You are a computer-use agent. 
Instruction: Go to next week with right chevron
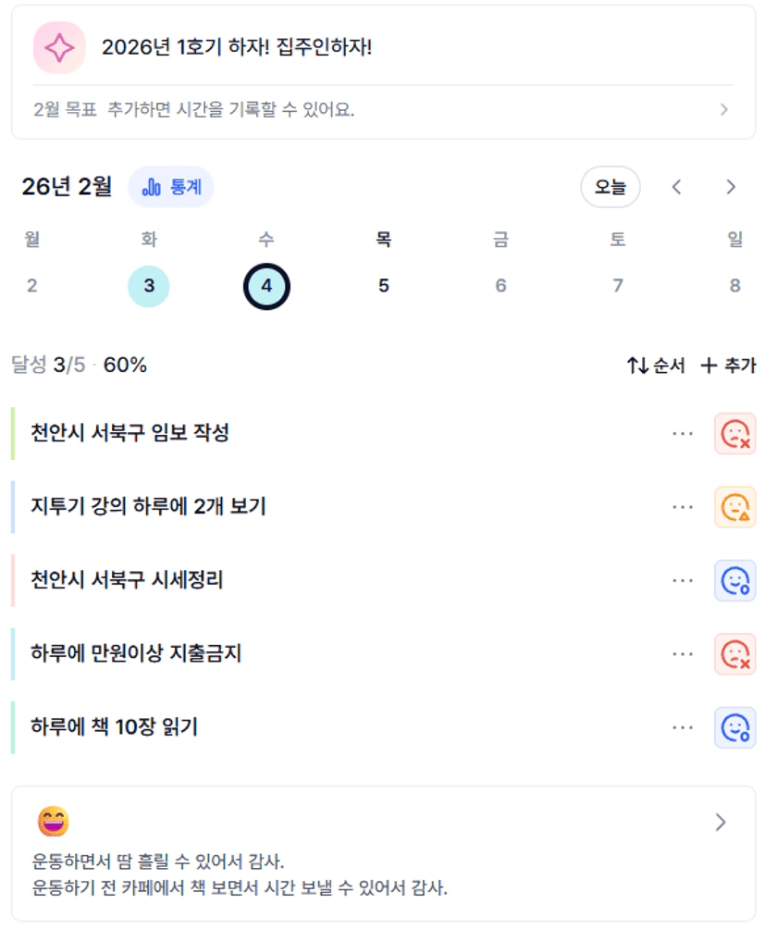[731, 187]
